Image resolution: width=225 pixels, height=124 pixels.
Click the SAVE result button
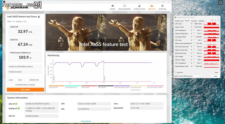click(x=20, y=80)
